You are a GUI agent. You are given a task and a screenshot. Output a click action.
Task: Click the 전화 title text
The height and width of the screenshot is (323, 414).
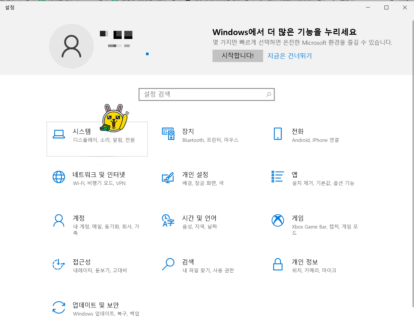pyautogui.click(x=298, y=131)
